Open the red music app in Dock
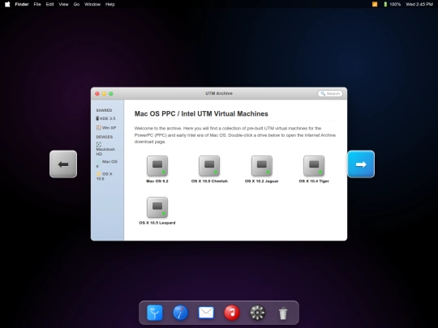The image size is (438, 328). click(x=231, y=313)
